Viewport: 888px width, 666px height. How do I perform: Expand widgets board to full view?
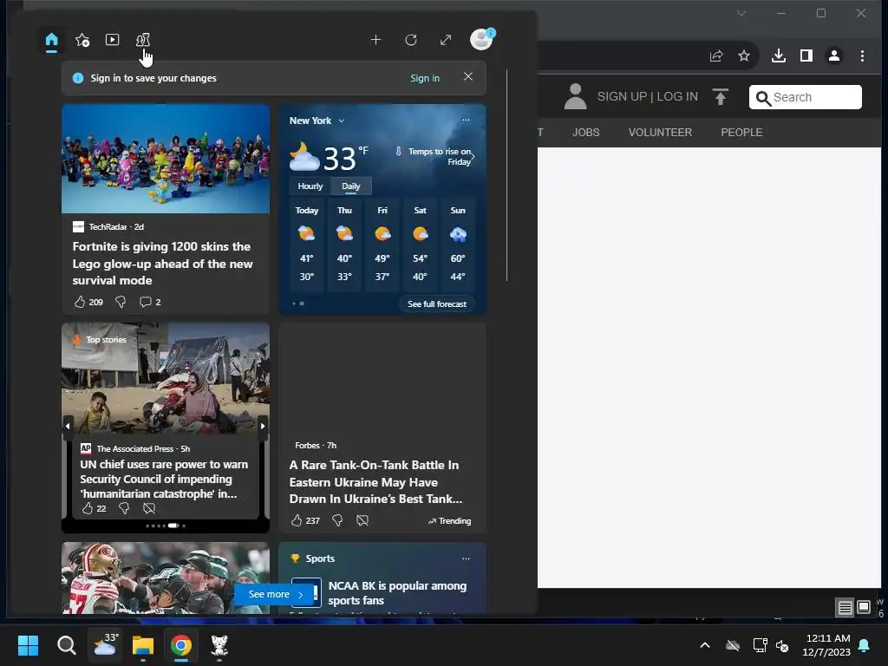click(446, 40)
